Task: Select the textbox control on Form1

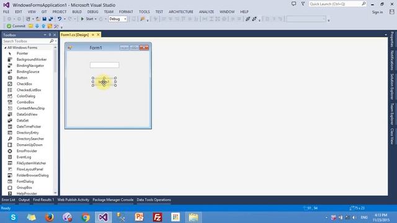Action: tap(104, 65)
